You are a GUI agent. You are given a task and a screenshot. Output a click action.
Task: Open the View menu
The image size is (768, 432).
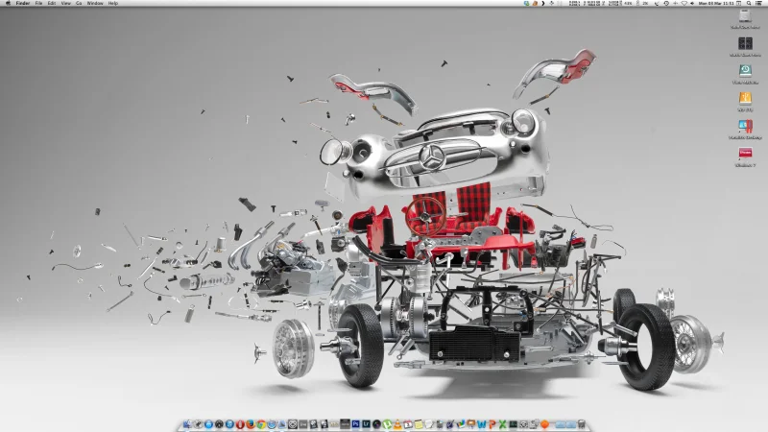click(x=65, y=3)
